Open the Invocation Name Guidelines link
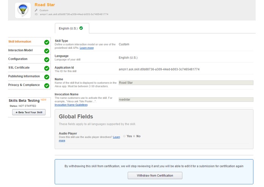 pos(71,105)
